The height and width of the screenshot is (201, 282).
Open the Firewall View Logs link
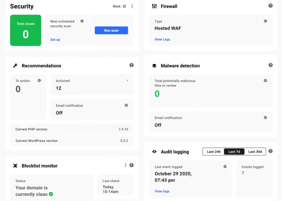[x=162, y=39]
